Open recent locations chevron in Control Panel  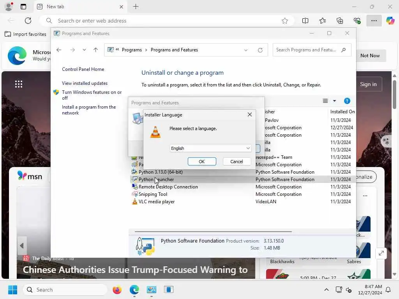coord(84,50)
